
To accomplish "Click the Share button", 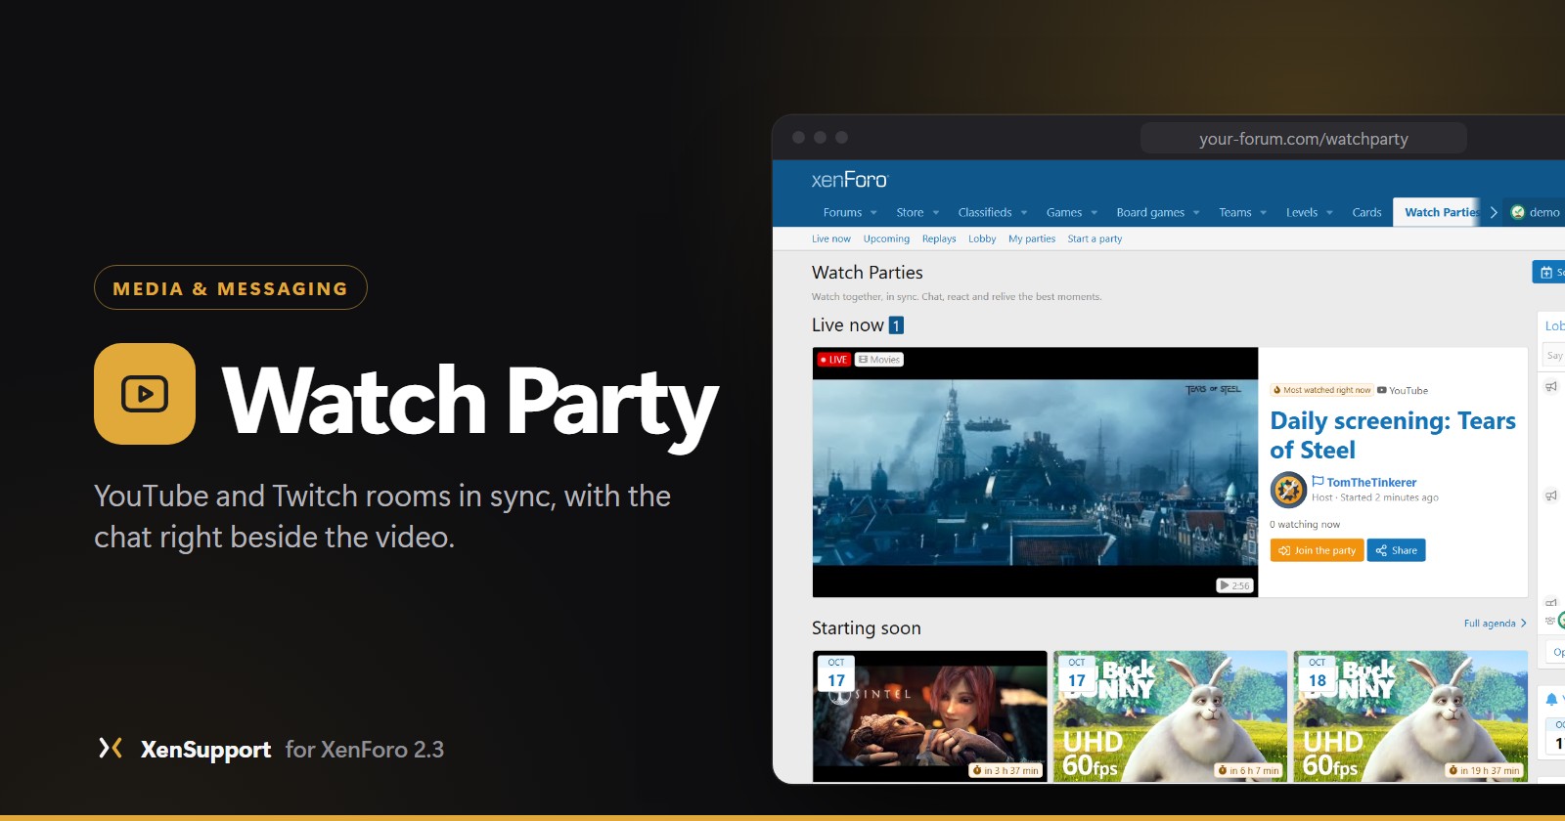I will tap(1396, 550).
